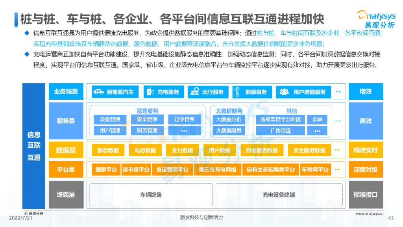Click the 大数据分析 box

(229, 119)
